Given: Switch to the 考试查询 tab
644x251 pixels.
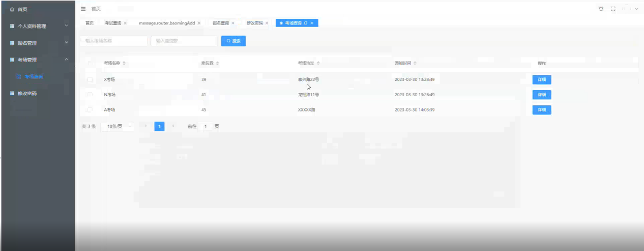Looking at the screenshot, I should [113, 23].
